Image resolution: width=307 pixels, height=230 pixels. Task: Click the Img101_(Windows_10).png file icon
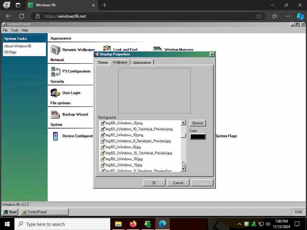pos(103,135)
